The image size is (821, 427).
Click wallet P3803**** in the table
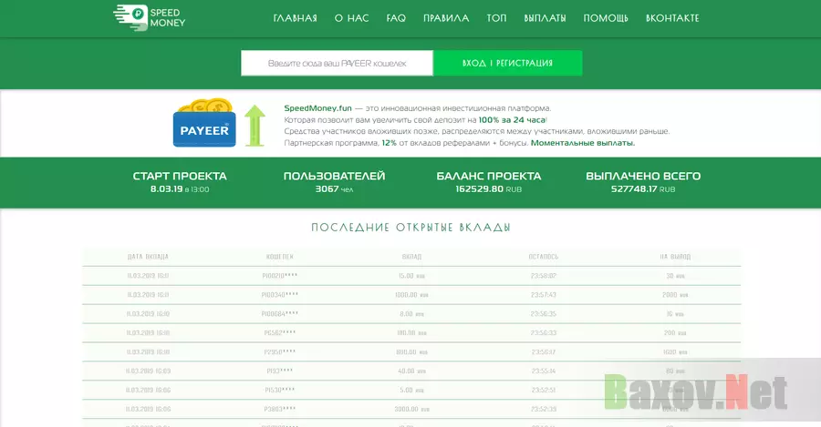280,409
